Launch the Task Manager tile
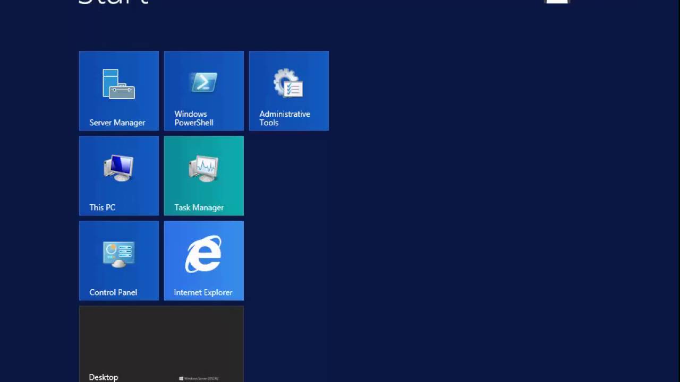680x382 pixels. (204, 176)
